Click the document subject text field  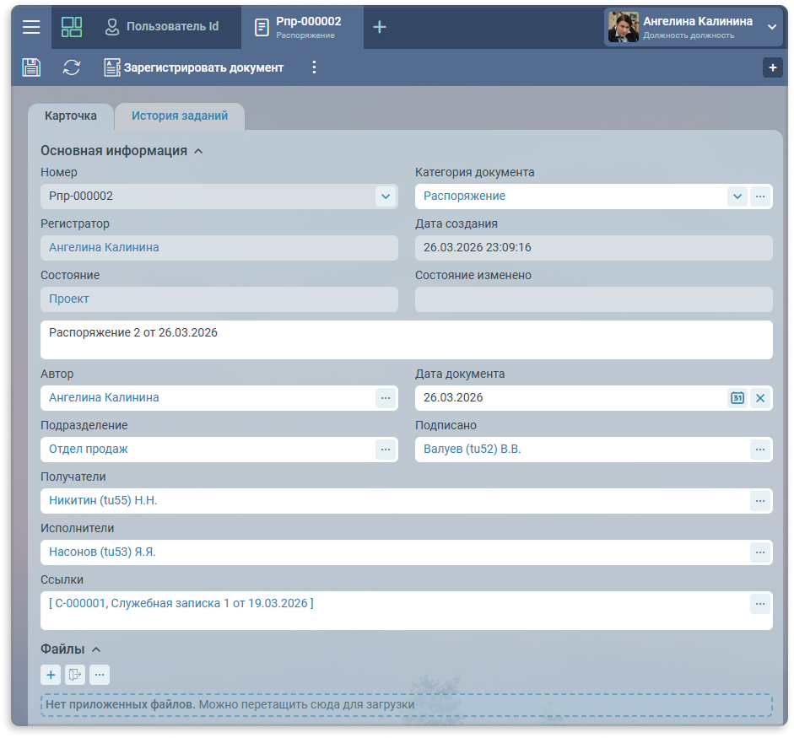405,339
